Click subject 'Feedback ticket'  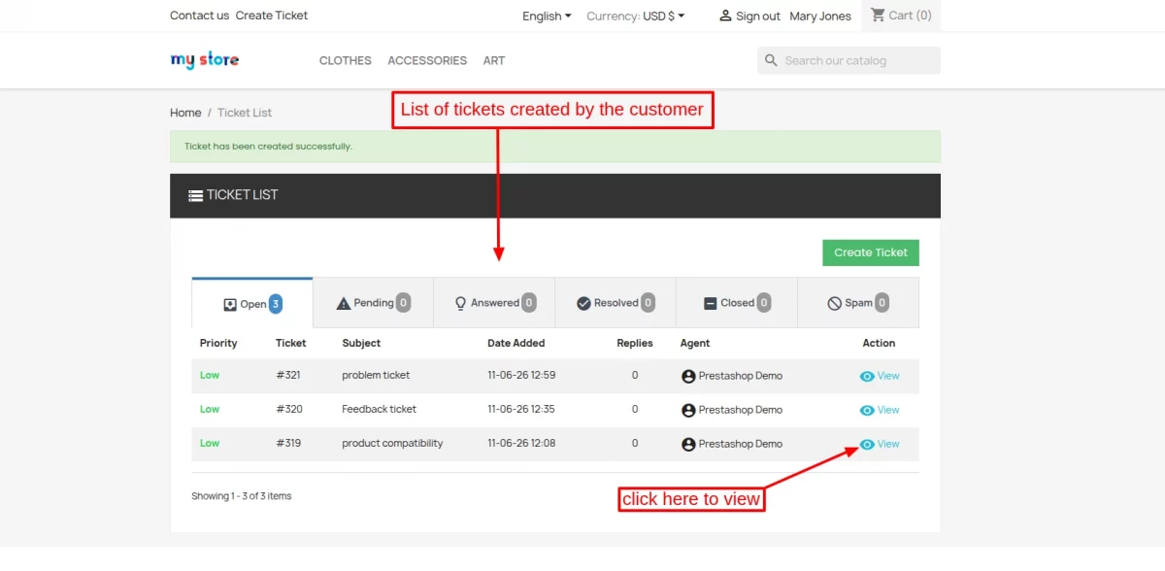[379, 409]
